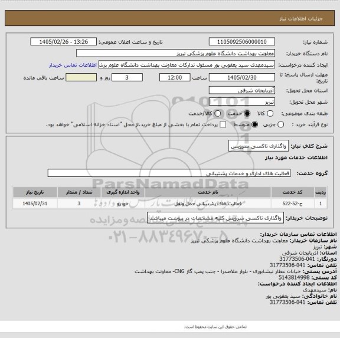Click the جزئیات اطلاعات نیاز header title
The height and width of the screenshot is (338, 340).
coord(301,19)
